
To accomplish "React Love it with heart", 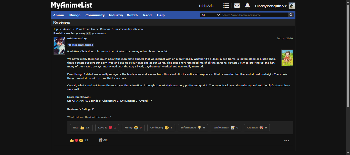I will point(107,128).
